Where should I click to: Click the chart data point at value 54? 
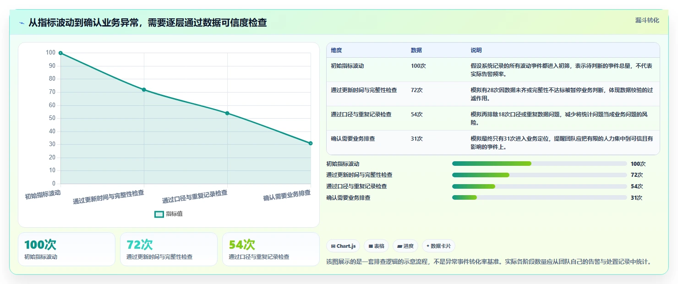[x=227, y=113]
